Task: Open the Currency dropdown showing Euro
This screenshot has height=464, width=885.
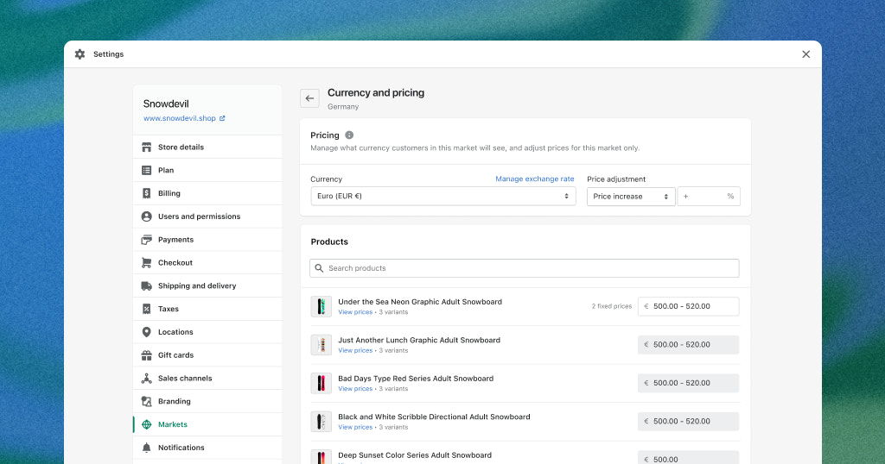Action: point(442,197)
